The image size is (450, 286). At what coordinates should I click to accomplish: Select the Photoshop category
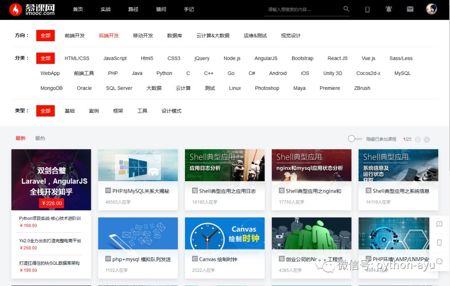click(x=267, y=88)
